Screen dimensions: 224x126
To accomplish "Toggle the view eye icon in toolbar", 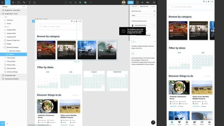I will pyautogui.click(x=142, y=2).
